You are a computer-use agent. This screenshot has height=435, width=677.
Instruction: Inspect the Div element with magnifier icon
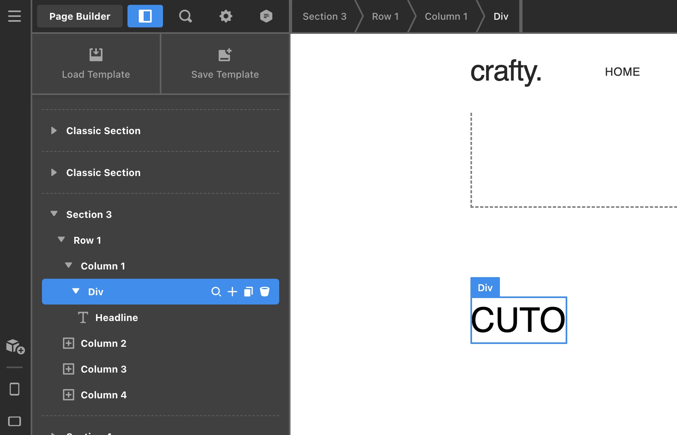pos(216,292)
